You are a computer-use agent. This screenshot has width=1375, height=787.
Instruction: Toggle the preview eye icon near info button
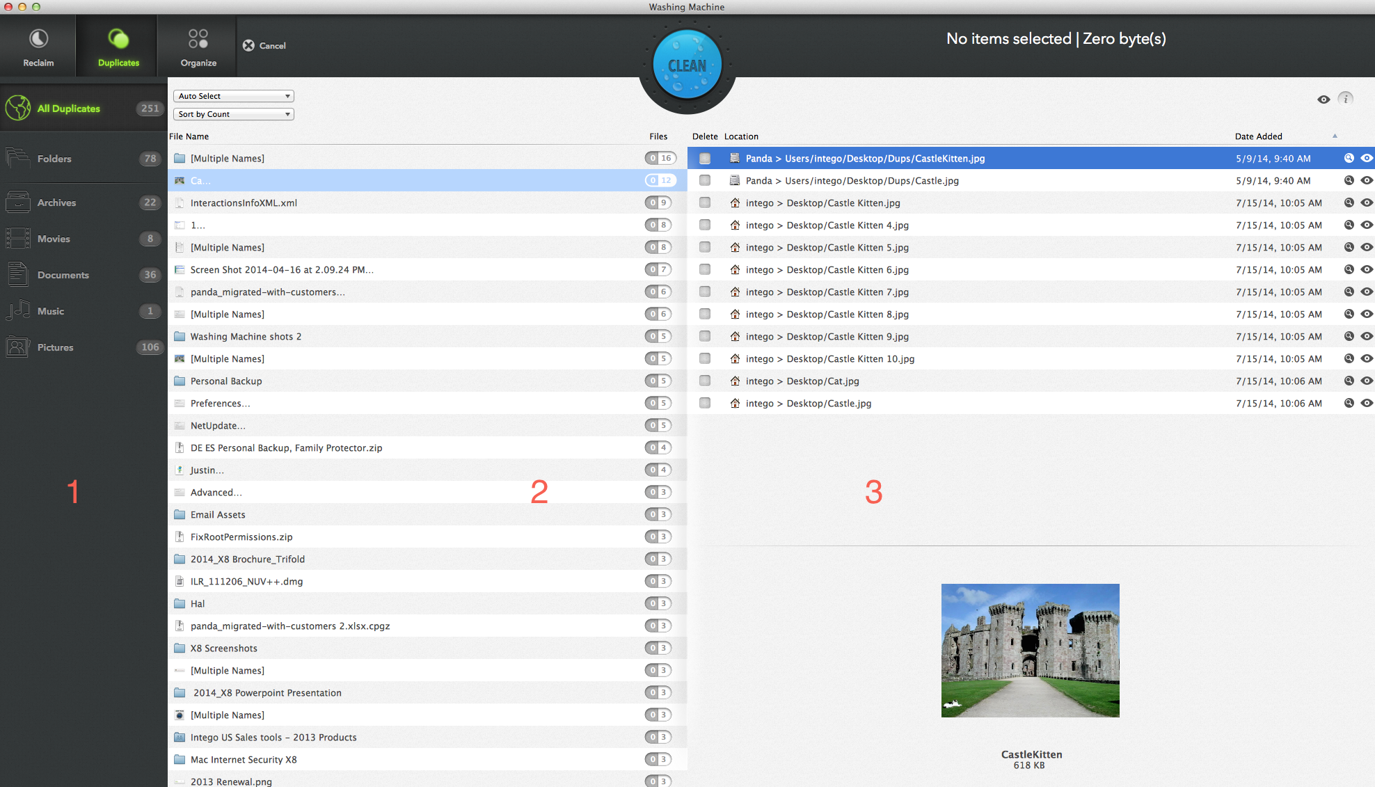coord(1324,100)
